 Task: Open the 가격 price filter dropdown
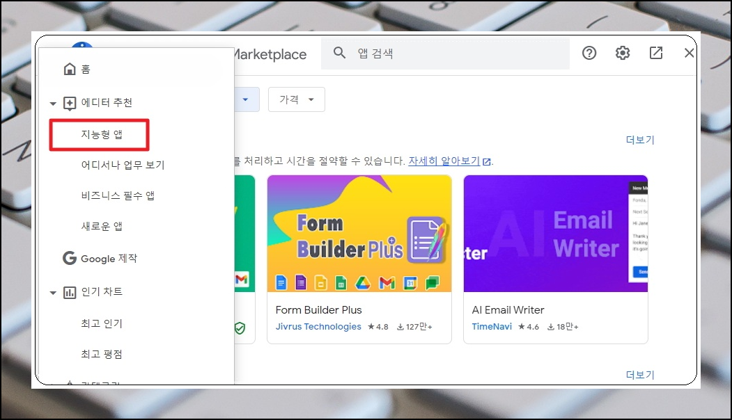tap(297, 99)
